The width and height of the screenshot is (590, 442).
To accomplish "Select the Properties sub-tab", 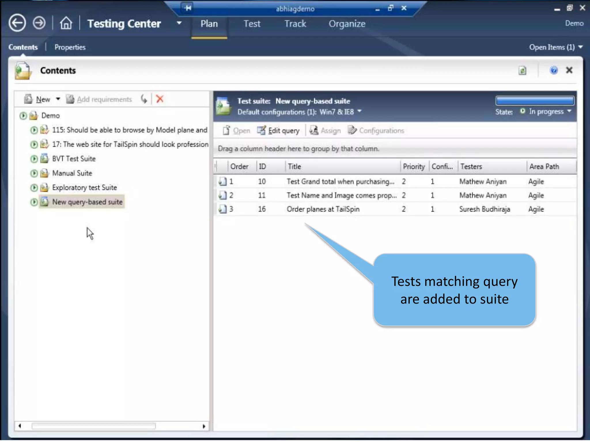I will (x=70, y=47).
